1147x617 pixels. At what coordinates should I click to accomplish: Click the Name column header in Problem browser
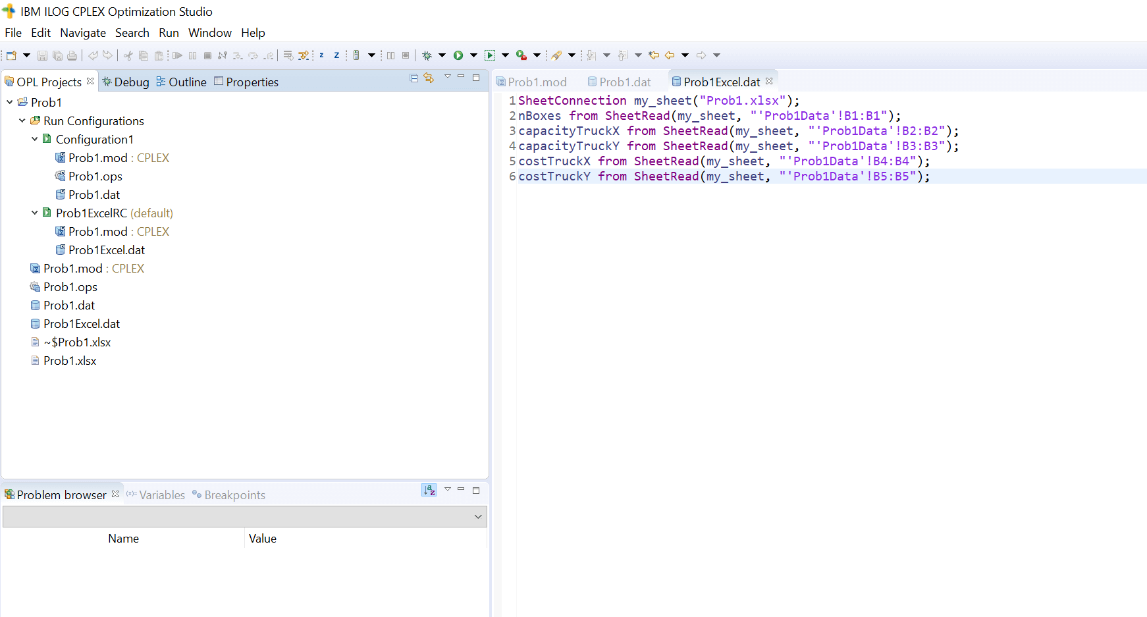[x=123, y=538]
